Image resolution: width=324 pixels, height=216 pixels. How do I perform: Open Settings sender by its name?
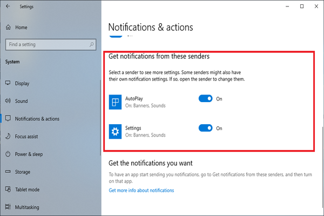tap(133, 128)
